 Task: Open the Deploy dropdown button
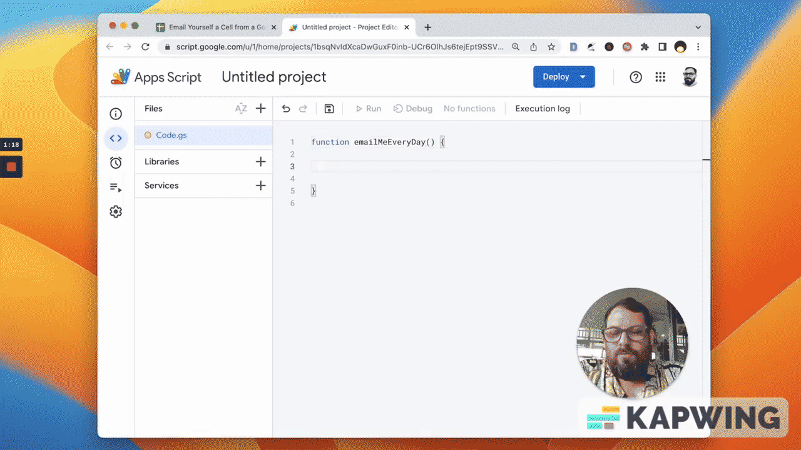[x=564, y=77]
